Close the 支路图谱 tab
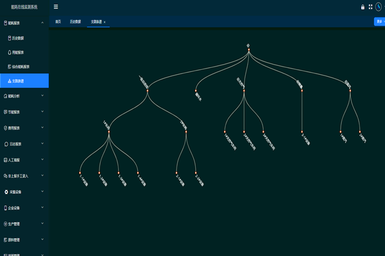This screenshot has width=385, height=256. (x=105, y=21)
